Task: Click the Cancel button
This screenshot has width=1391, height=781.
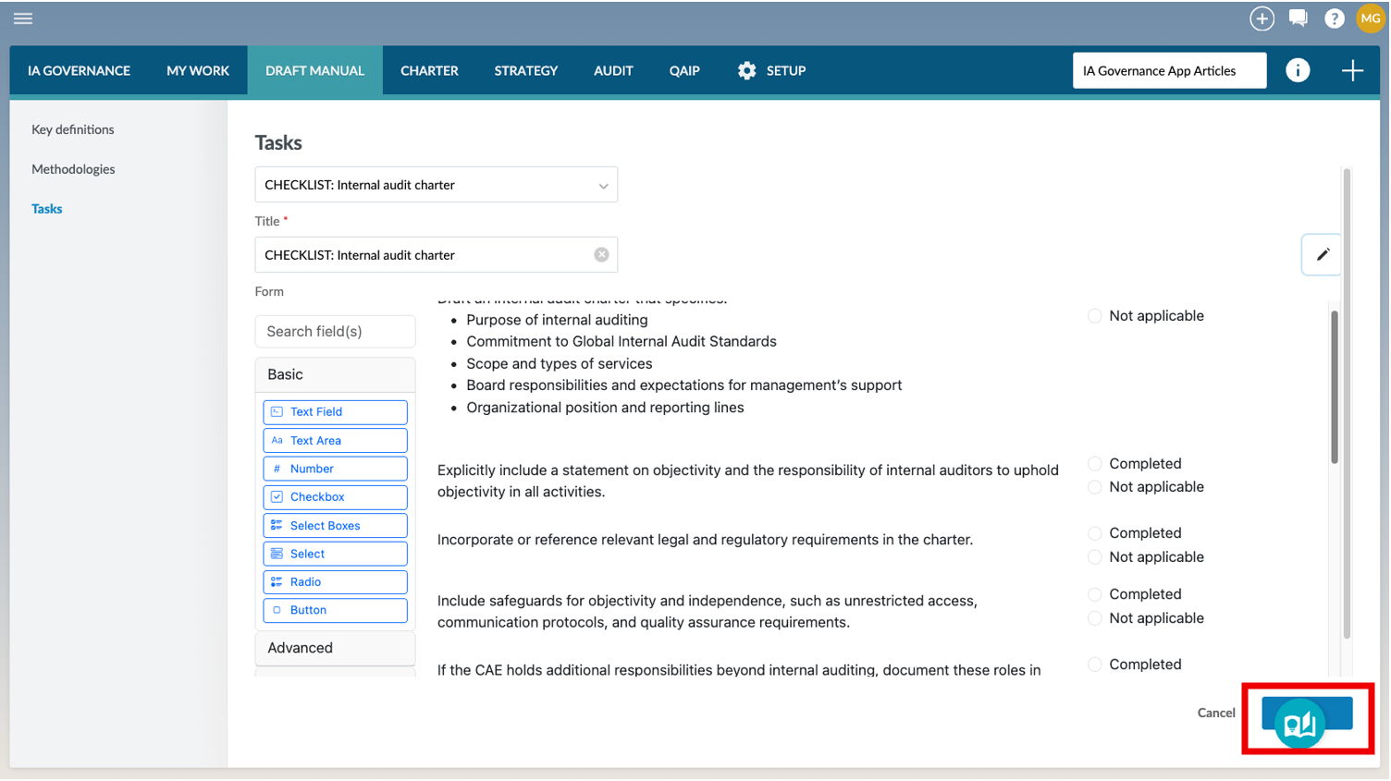Action: 1216,713
